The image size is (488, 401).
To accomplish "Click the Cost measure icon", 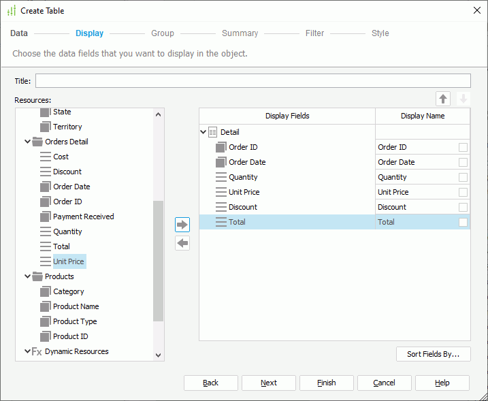I will click(46, 157).
